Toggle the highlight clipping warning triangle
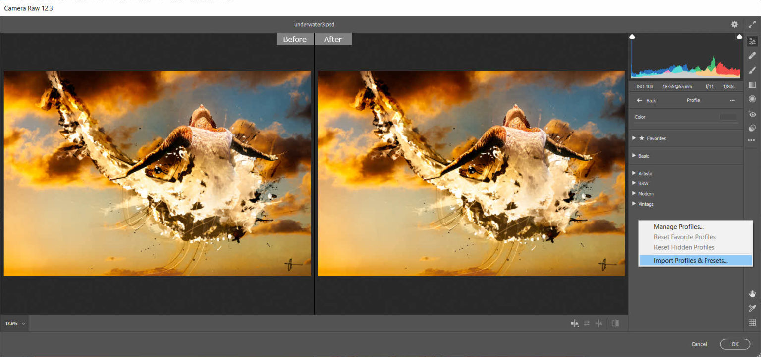761x357 pixels. point(739,36)
